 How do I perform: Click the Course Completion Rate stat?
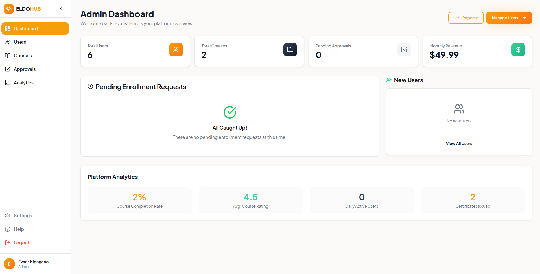click(x=139, y=200)
